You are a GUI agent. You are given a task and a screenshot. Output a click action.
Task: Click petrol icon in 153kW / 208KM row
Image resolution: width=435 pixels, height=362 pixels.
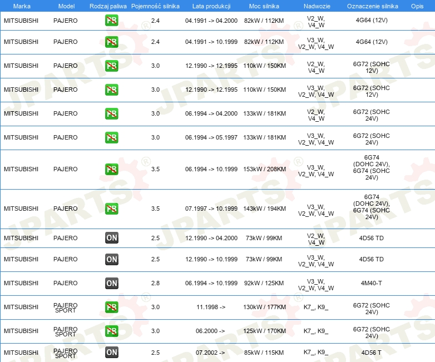(x=111, y=169)
